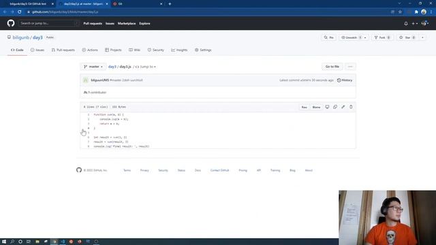Screen dimensions: 436x245
Task: Open the footer Docs link
Action: [198, 170]
